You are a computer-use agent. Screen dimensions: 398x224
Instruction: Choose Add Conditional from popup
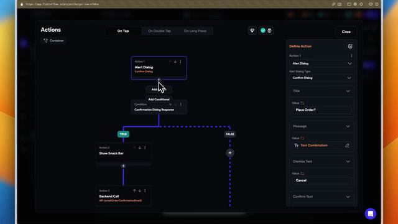pos(159,100)
